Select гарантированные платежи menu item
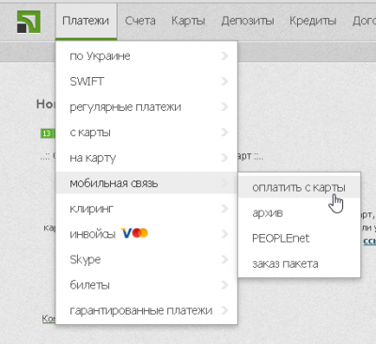Image resolution: width=376 pixels, height=344 pixels. click(147, 310)
